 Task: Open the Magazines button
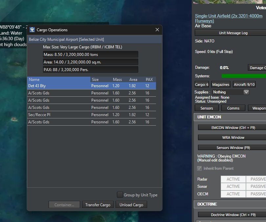221,85
